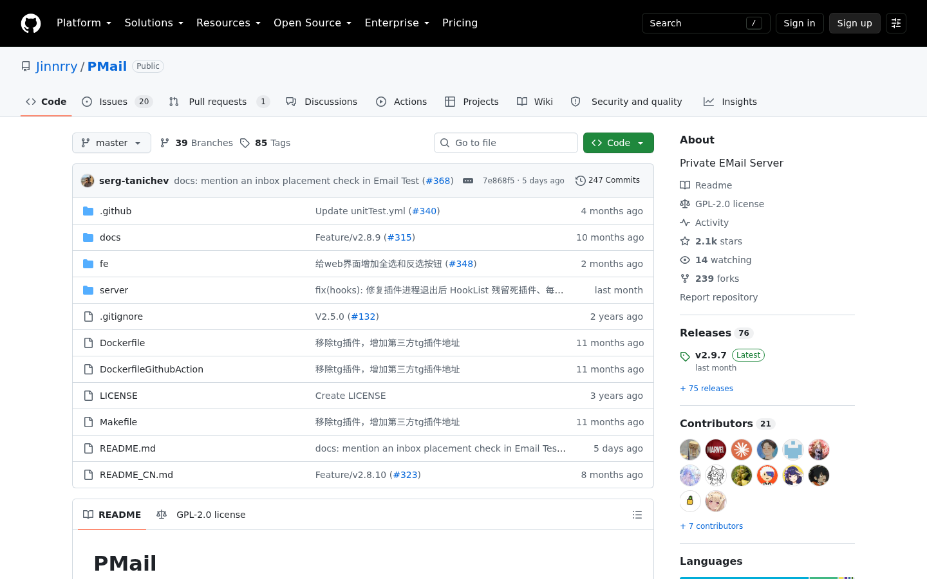The height and width of the screenshot is (579, 927).
Task: Open the Actions tab
Action: click(x=402, y=102)
